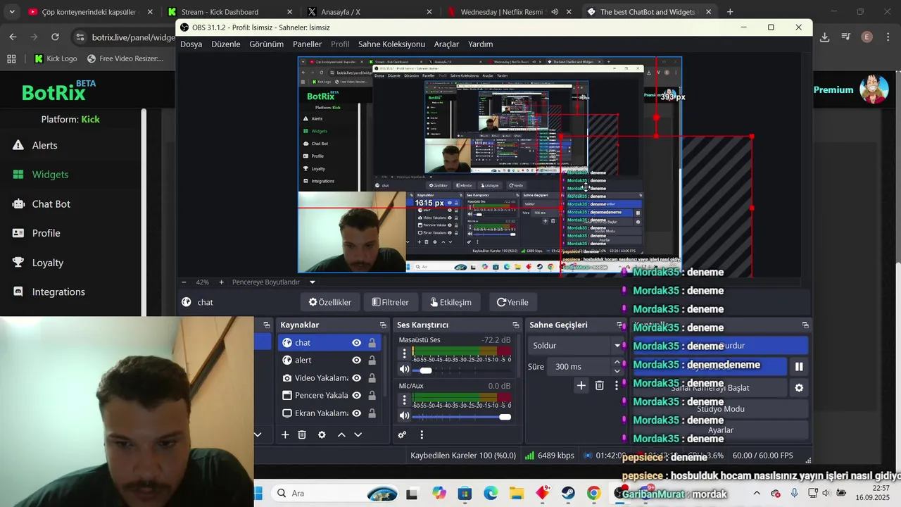Open Araçlar menu in OBS
The height and width of the screenshot is (507, 901).
click(446, 44)
